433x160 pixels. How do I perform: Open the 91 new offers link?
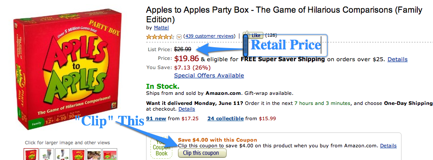156,118
